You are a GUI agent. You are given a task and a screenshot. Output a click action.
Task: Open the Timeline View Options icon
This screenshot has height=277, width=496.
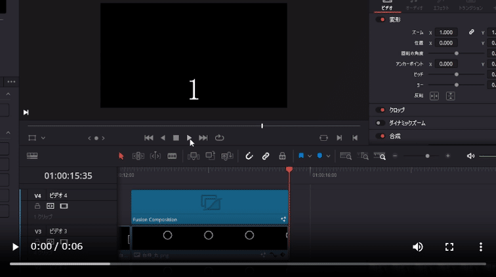coord(32,156)
